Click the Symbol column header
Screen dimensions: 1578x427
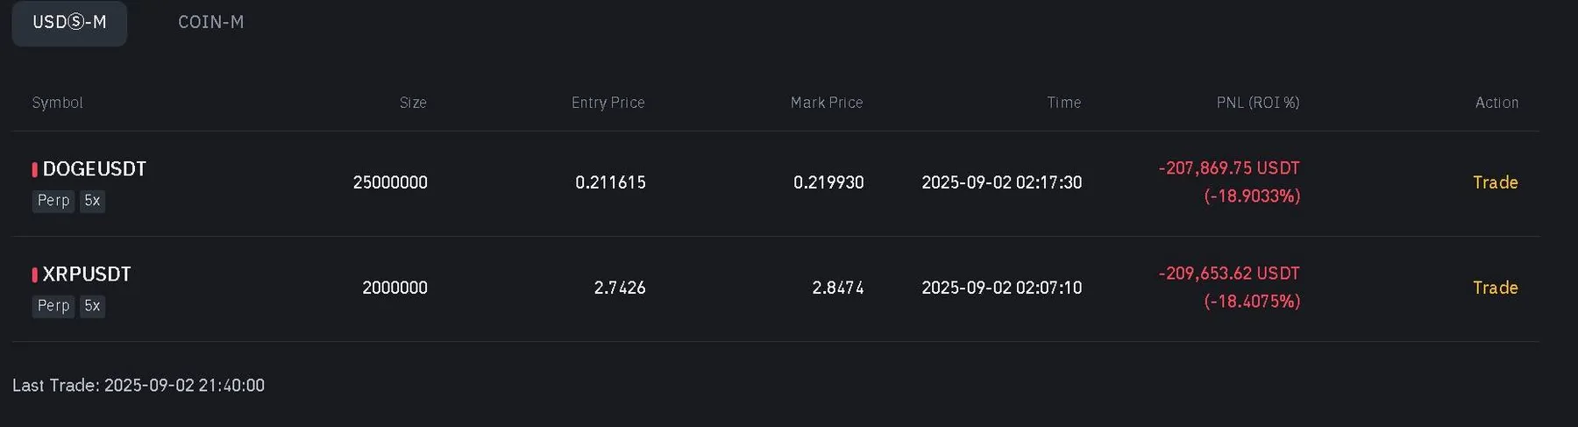click(57, 103)
